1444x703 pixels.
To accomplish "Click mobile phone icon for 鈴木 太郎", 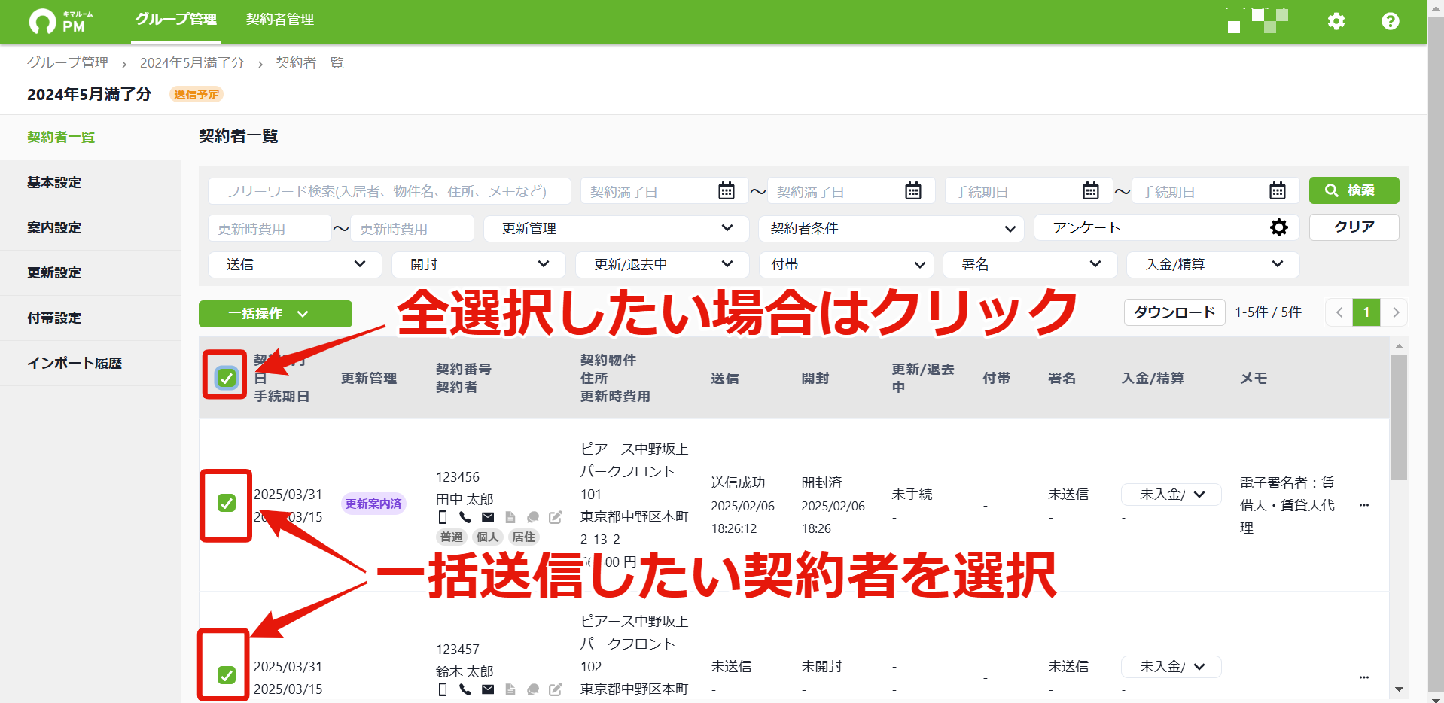I will (443, 689).
